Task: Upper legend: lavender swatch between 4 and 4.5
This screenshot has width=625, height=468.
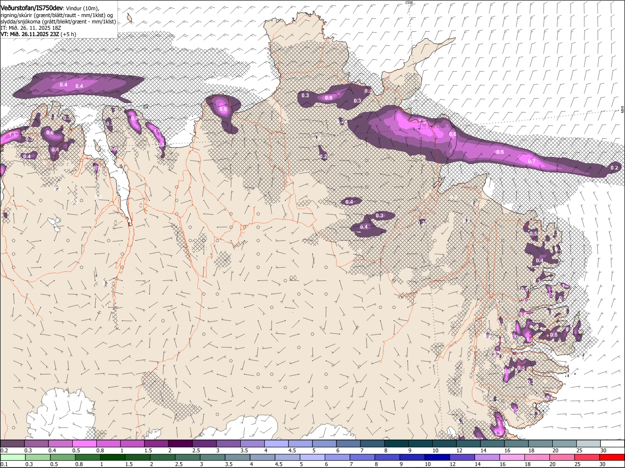Action: [276, 443]
